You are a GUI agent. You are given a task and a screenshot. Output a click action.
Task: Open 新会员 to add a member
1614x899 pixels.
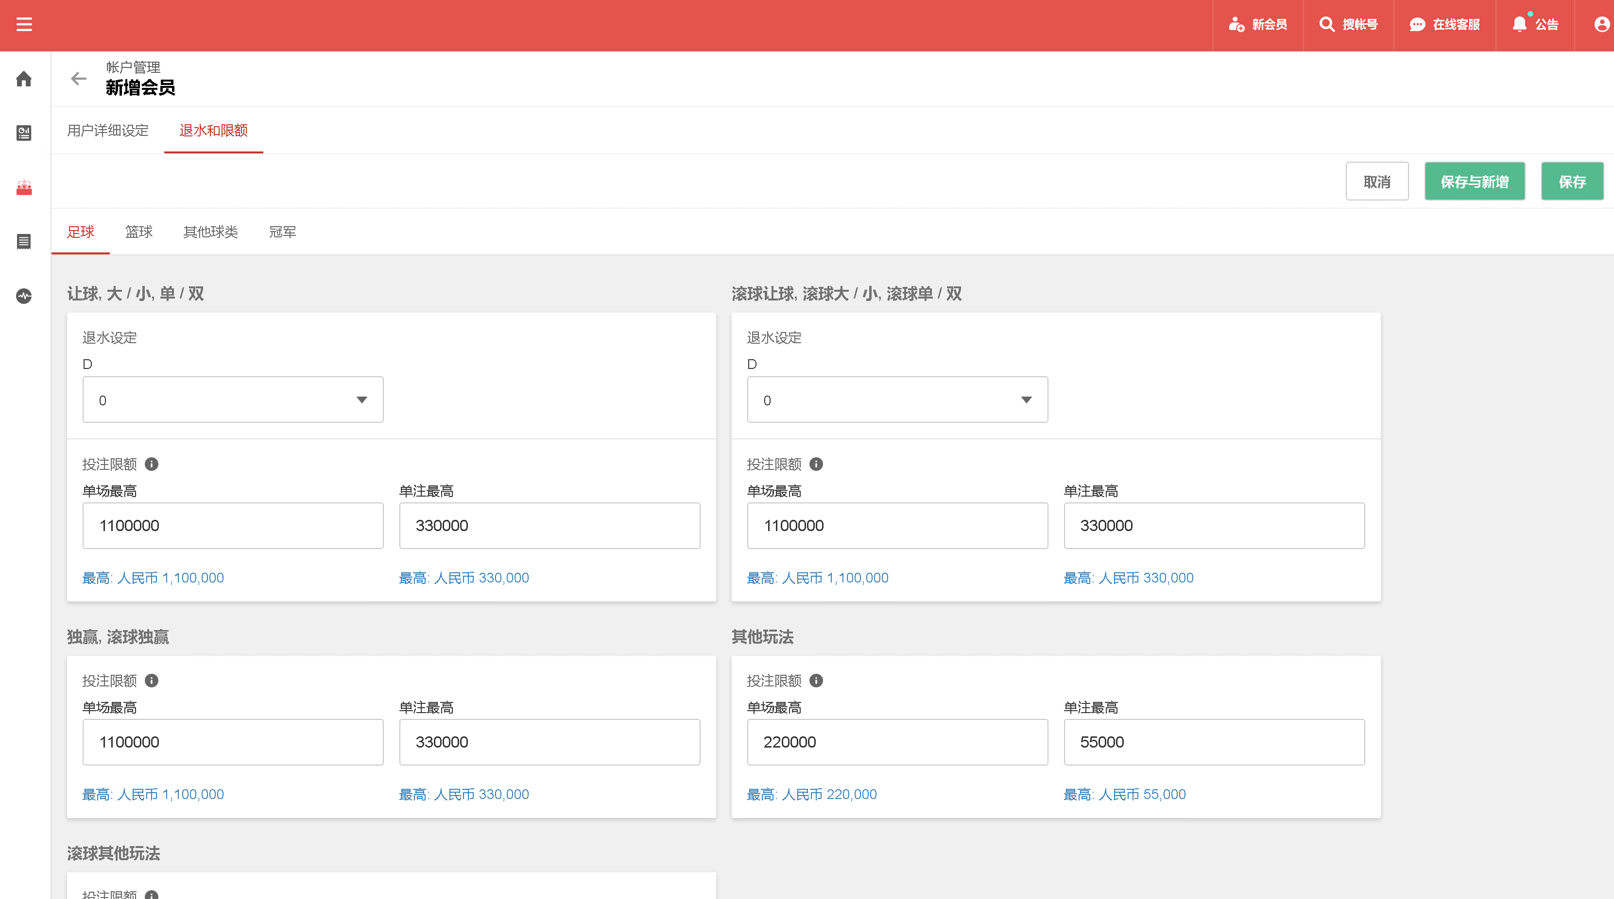coord(1257,25)
